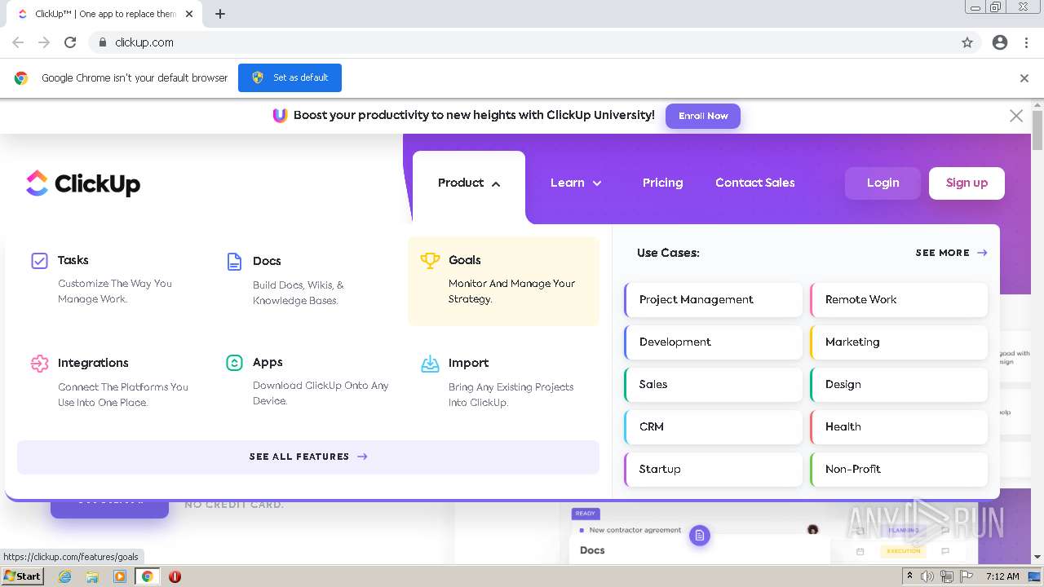Close the ClickUp browser tab

click(x=189, y=14)
